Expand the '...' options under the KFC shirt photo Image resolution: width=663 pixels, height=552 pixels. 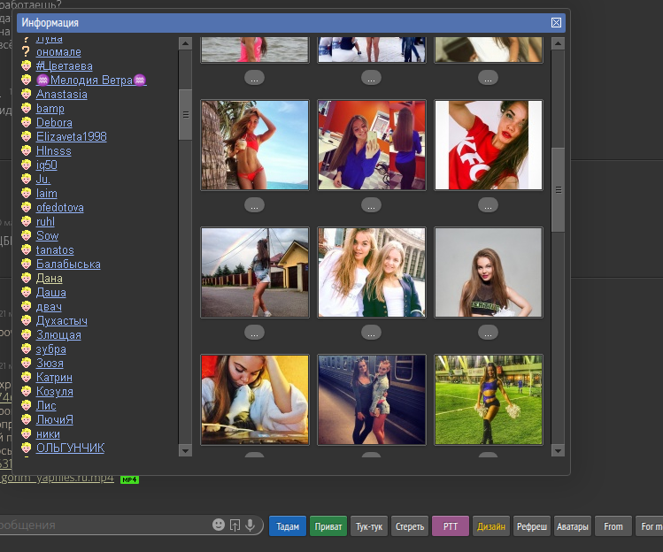[488, 204]
